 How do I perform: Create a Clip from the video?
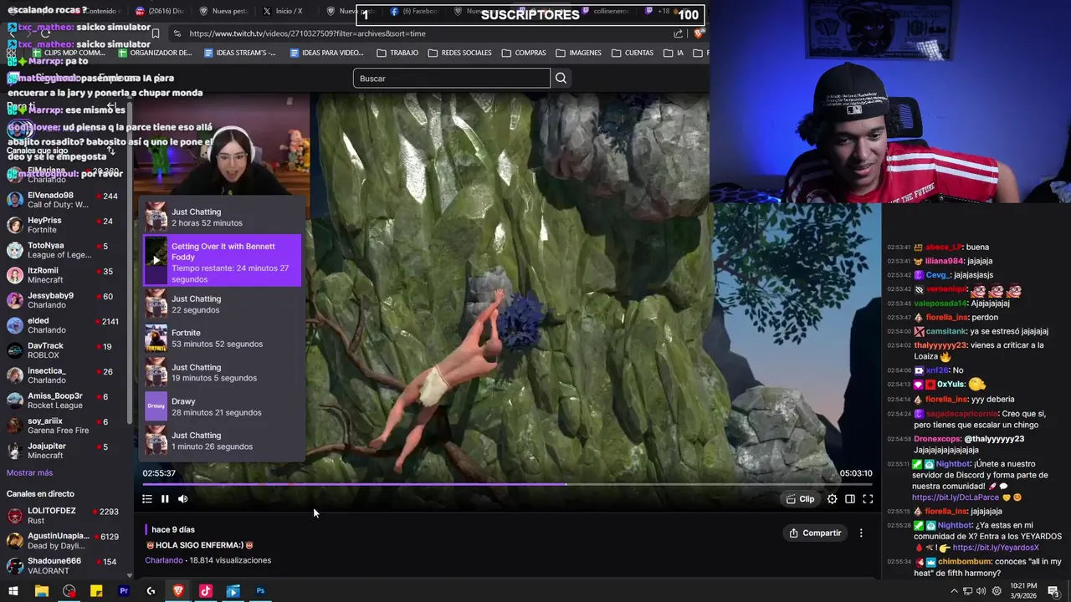800,499
